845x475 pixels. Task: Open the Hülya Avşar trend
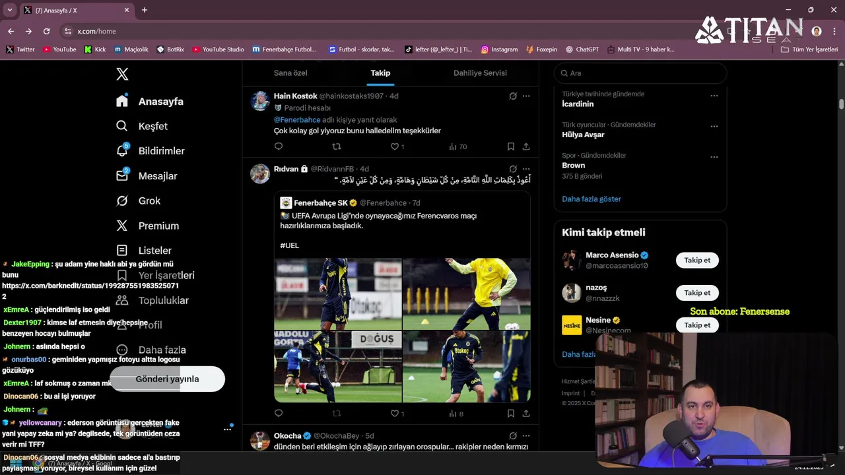(x=583, y=135)
